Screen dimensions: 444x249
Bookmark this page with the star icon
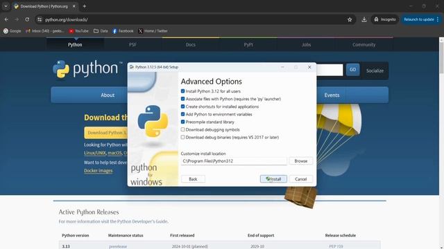click(350, 19)
